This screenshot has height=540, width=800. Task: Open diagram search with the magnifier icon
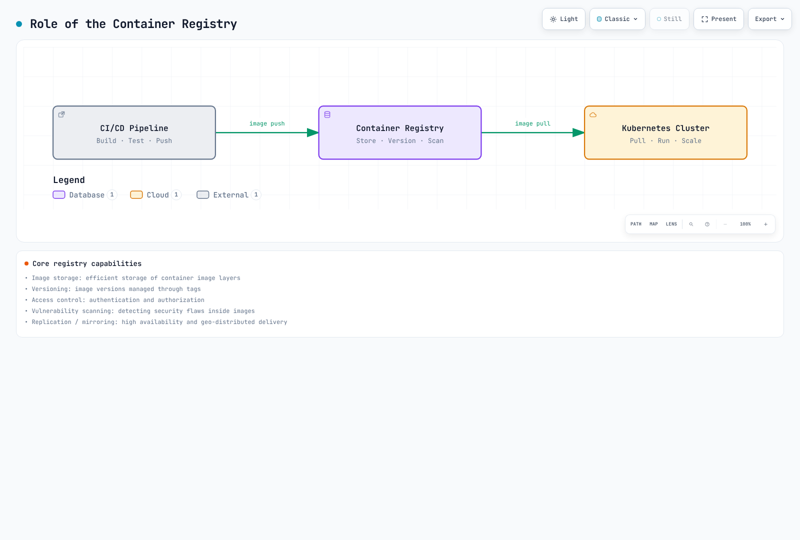(x=691, y=224)
